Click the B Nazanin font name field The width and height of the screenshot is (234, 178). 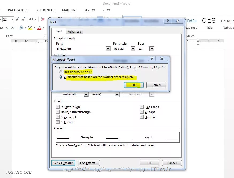81,49
